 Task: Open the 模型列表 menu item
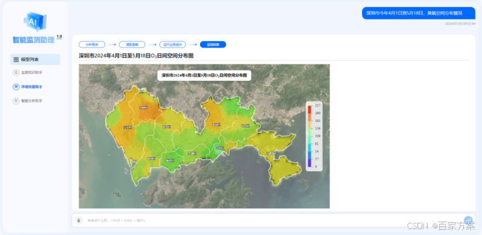[35, 60]
